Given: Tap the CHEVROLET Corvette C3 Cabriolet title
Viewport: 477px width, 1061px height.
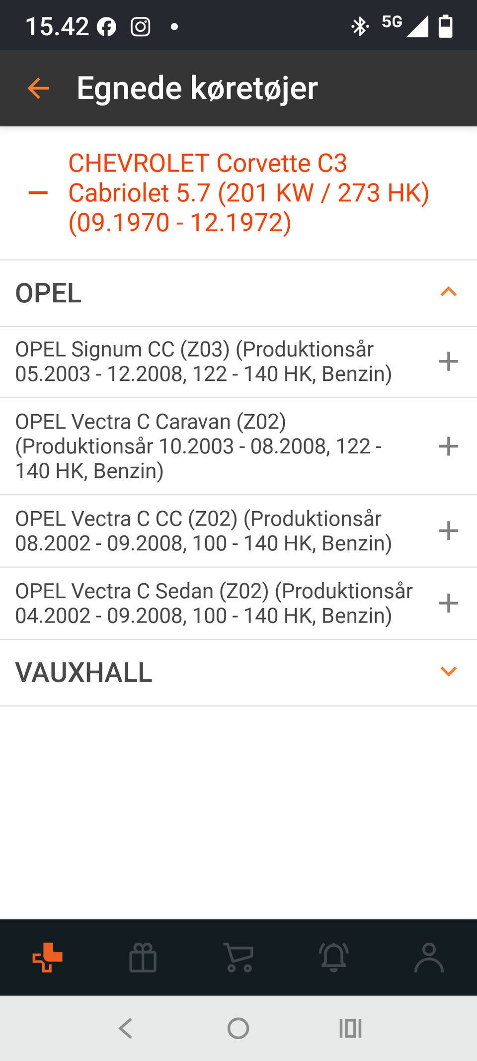Looking at the screenshot, I should [248, 193].
